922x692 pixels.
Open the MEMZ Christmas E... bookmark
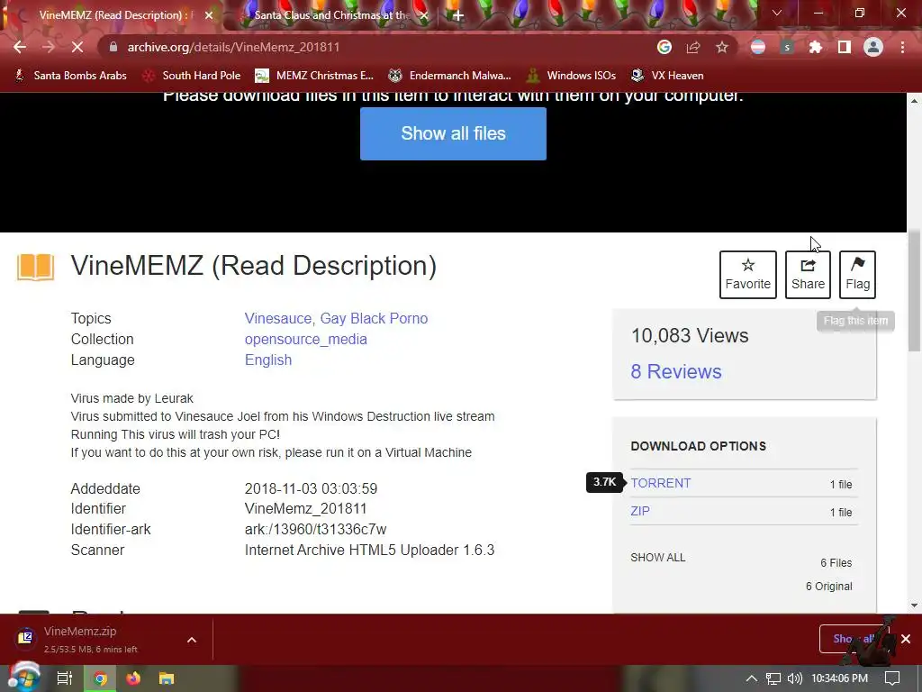[x=314, y=76]
